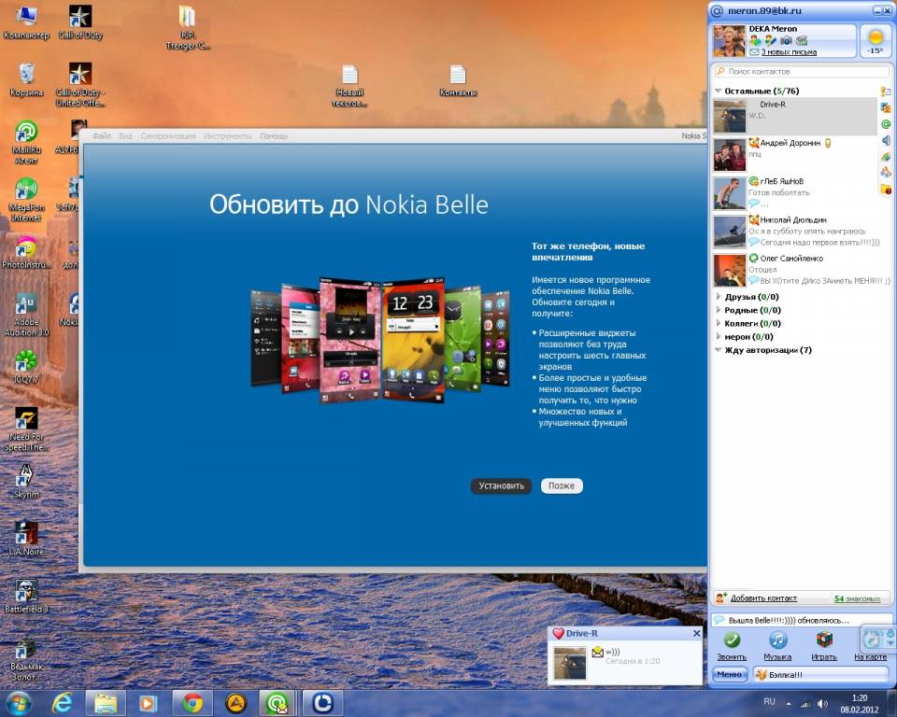
Task: Open the camera photos icon under DEKA Meron
Action: [x=787, y=40]
